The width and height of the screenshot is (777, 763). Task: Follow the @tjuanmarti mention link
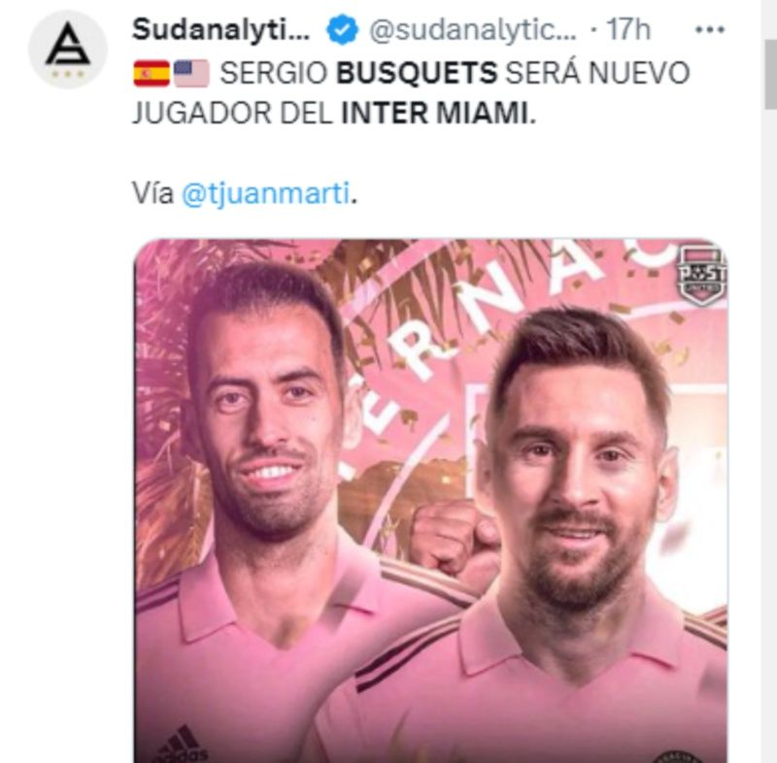pyautogui.click(x=265, y=192)
